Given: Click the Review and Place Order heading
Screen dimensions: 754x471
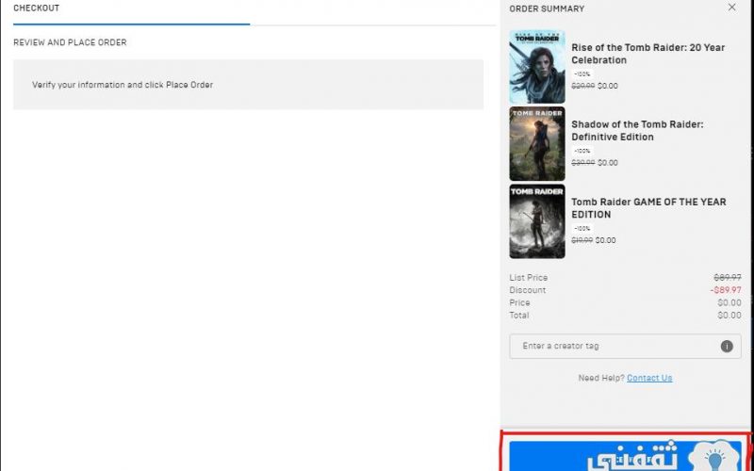Looking at the screenshot, I should 70,42.
